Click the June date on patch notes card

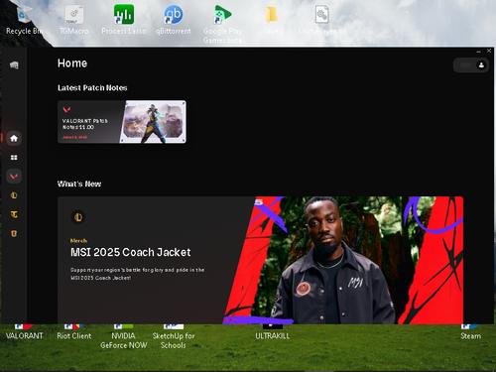74,137
